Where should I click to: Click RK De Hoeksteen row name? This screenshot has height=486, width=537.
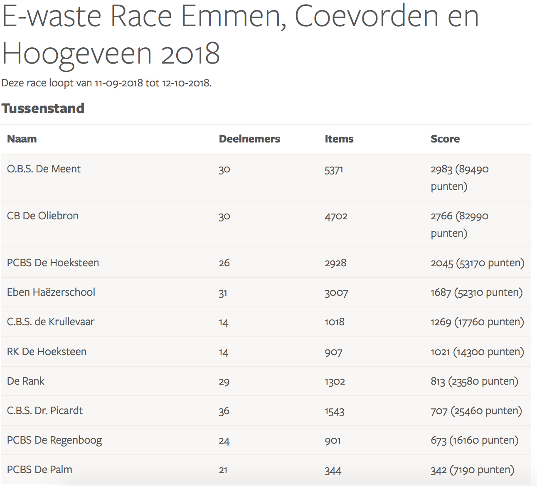coord(47,352)
